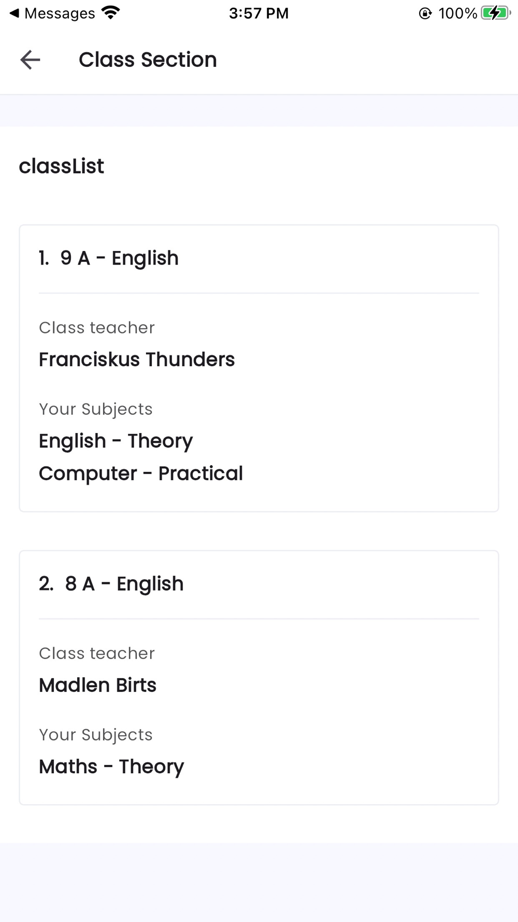Tap the English - Theory subject
The width and height of the screenshot is (518, 922).
116,441
